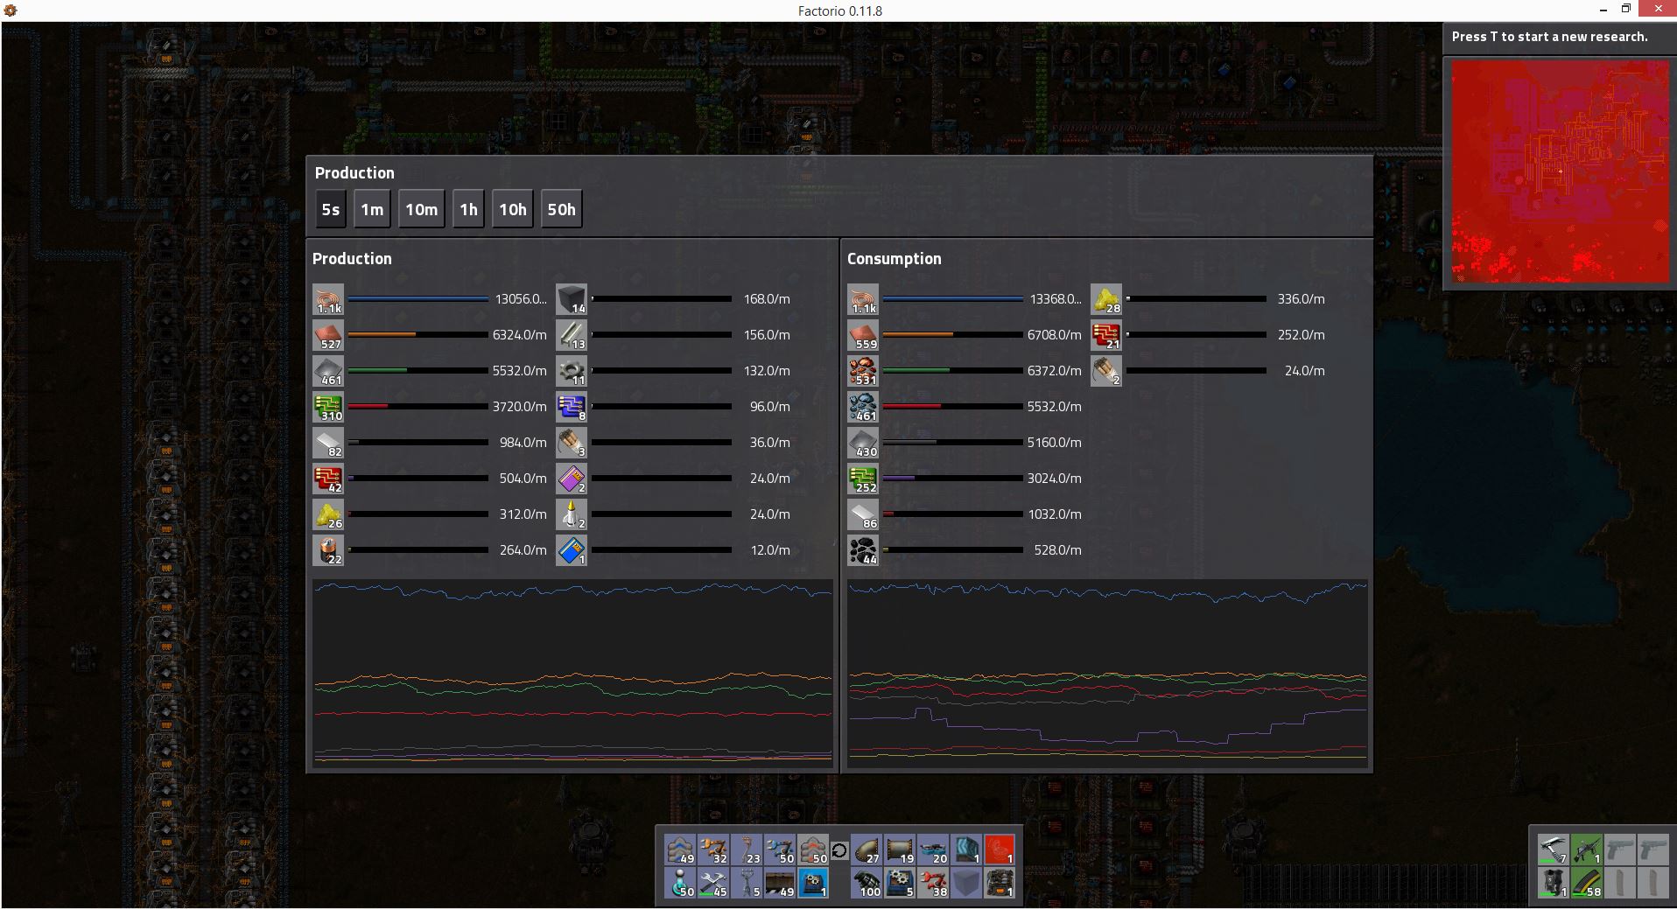Click rocket icon in Production list
The height and width of the screenshot is (909, 1677).
tap(572, 515)
